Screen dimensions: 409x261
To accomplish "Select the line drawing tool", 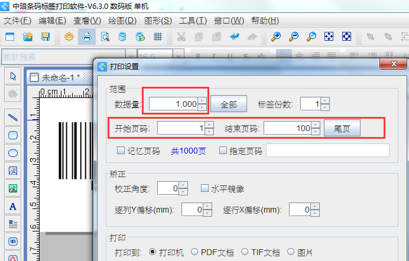I will point(13,117).
